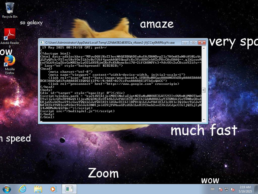
Task: Open the on-screen keyboard tray icon
Action: 212,189
